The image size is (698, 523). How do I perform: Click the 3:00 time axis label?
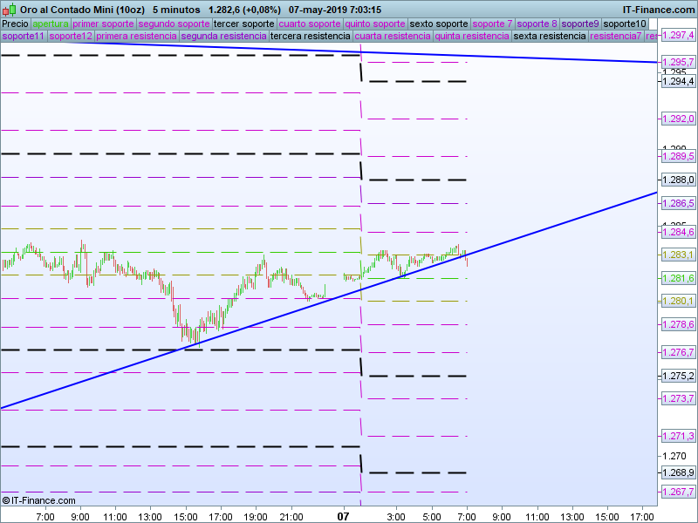click(x=396, y=517)
